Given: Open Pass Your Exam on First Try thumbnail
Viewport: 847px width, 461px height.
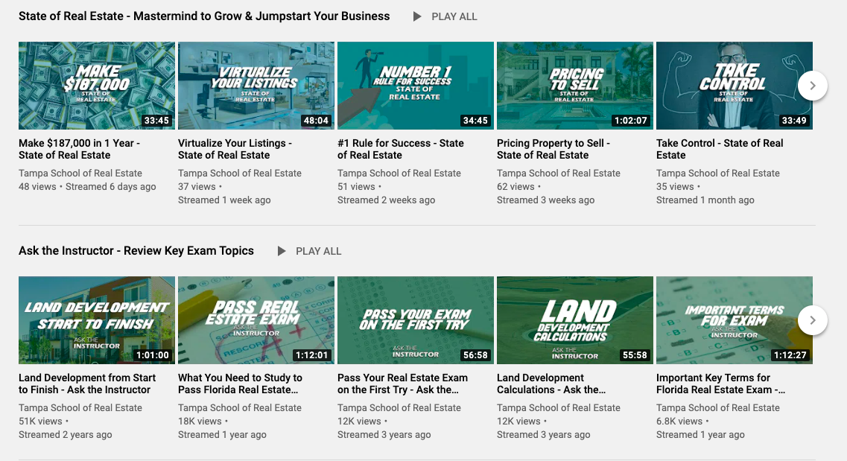Looking at the screenshot, I should pos(416,320).
